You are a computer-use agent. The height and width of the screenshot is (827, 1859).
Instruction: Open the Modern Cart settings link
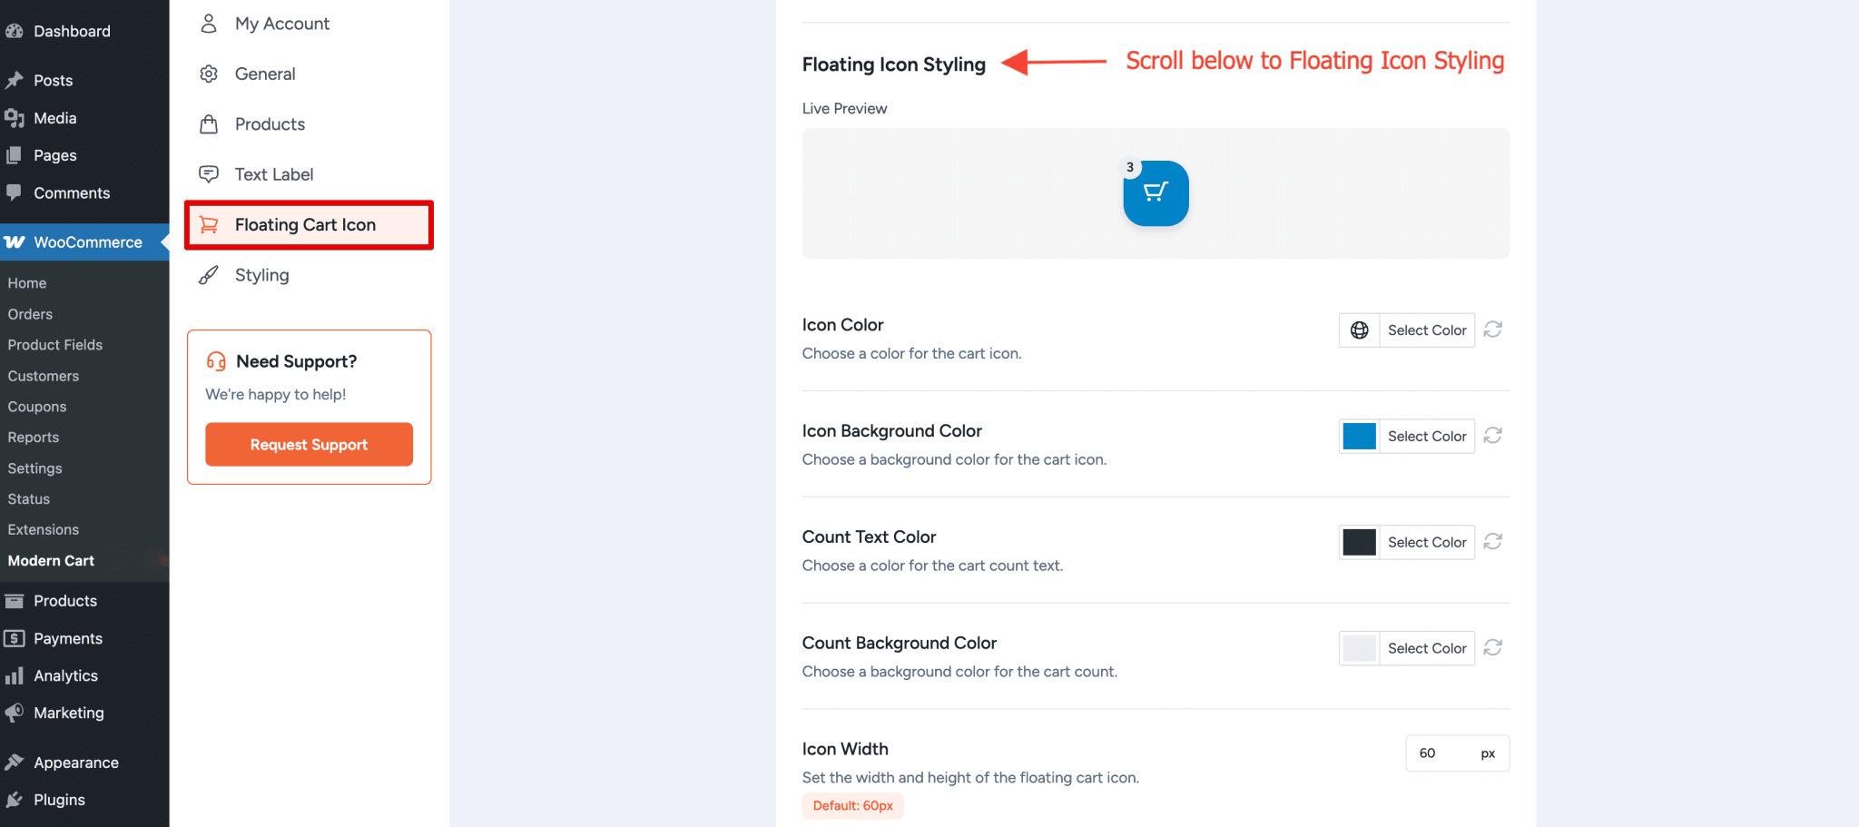(x=51, y=560)
